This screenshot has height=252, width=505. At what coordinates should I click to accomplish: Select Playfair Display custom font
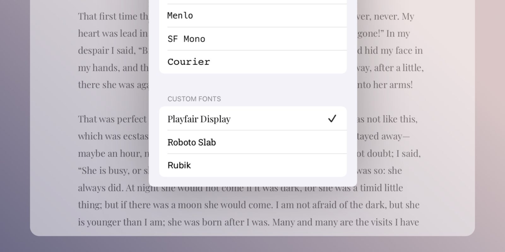pyautogui.click(x=199, y=119)
